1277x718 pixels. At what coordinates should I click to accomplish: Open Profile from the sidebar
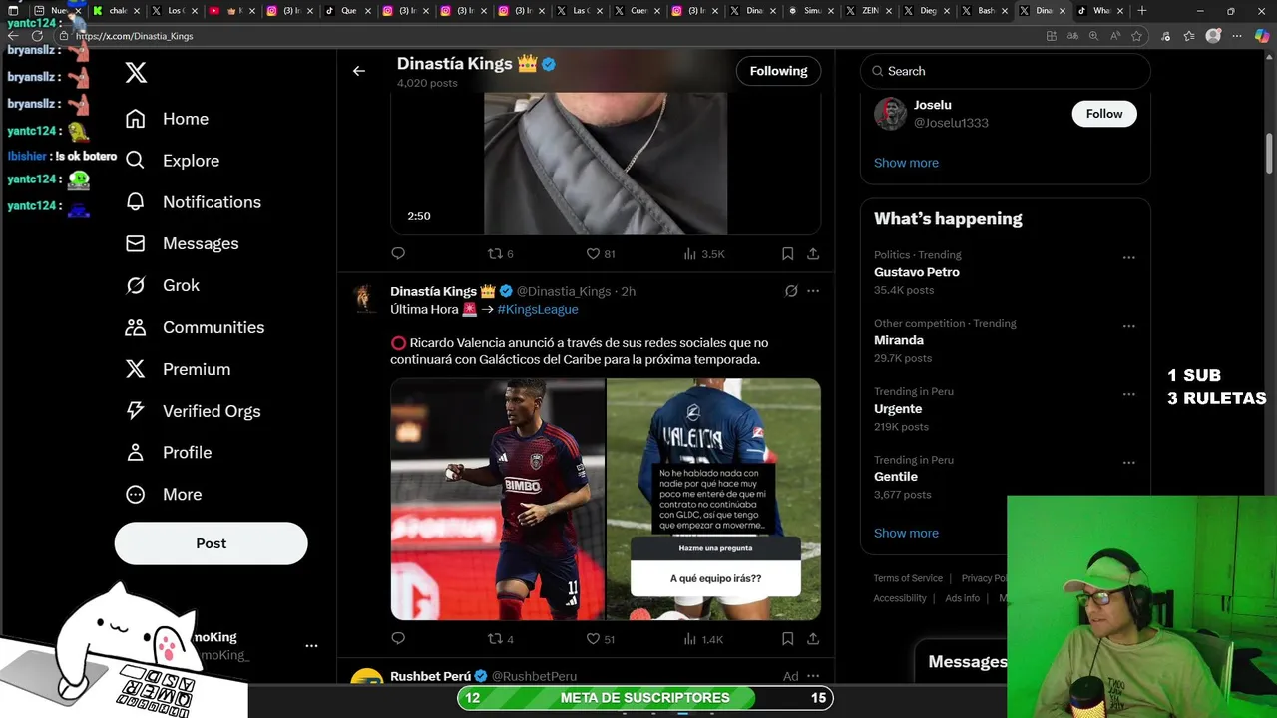click(x=168, y=453)
